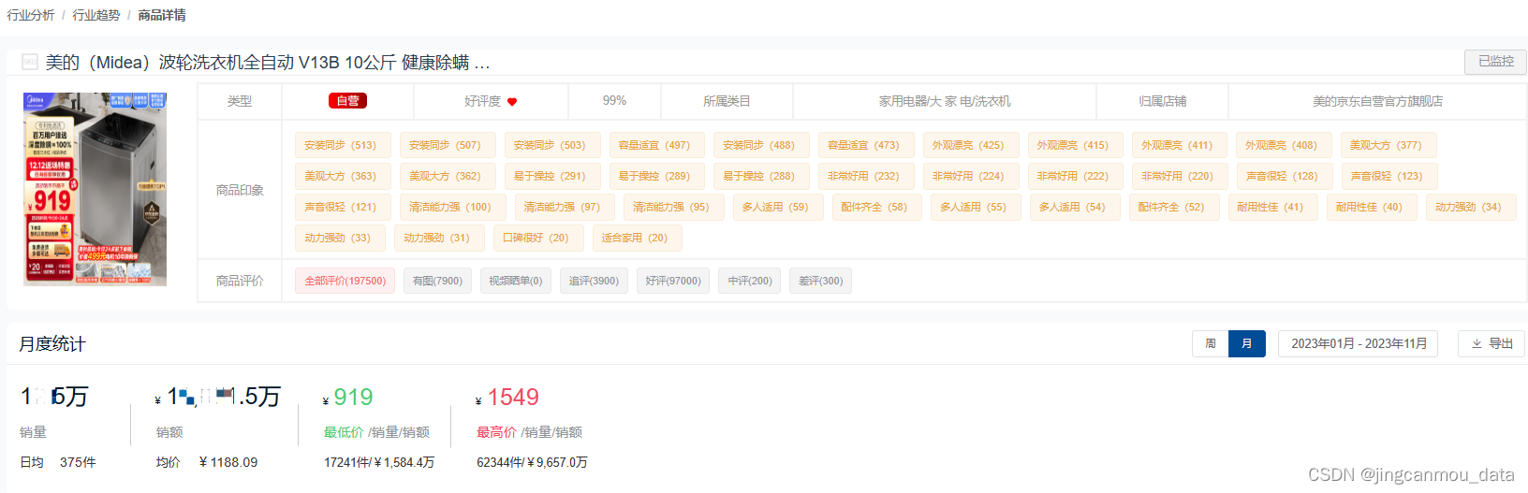1528x493 pixels.
Task: Go to 行业趋势 in the breadcrumb
Action: coord(96,15)
